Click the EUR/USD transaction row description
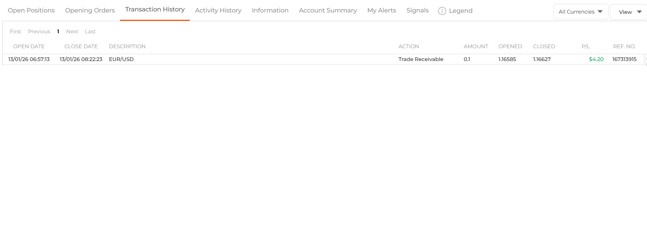Screen dimensions: 647x249 tap(121, 59)
